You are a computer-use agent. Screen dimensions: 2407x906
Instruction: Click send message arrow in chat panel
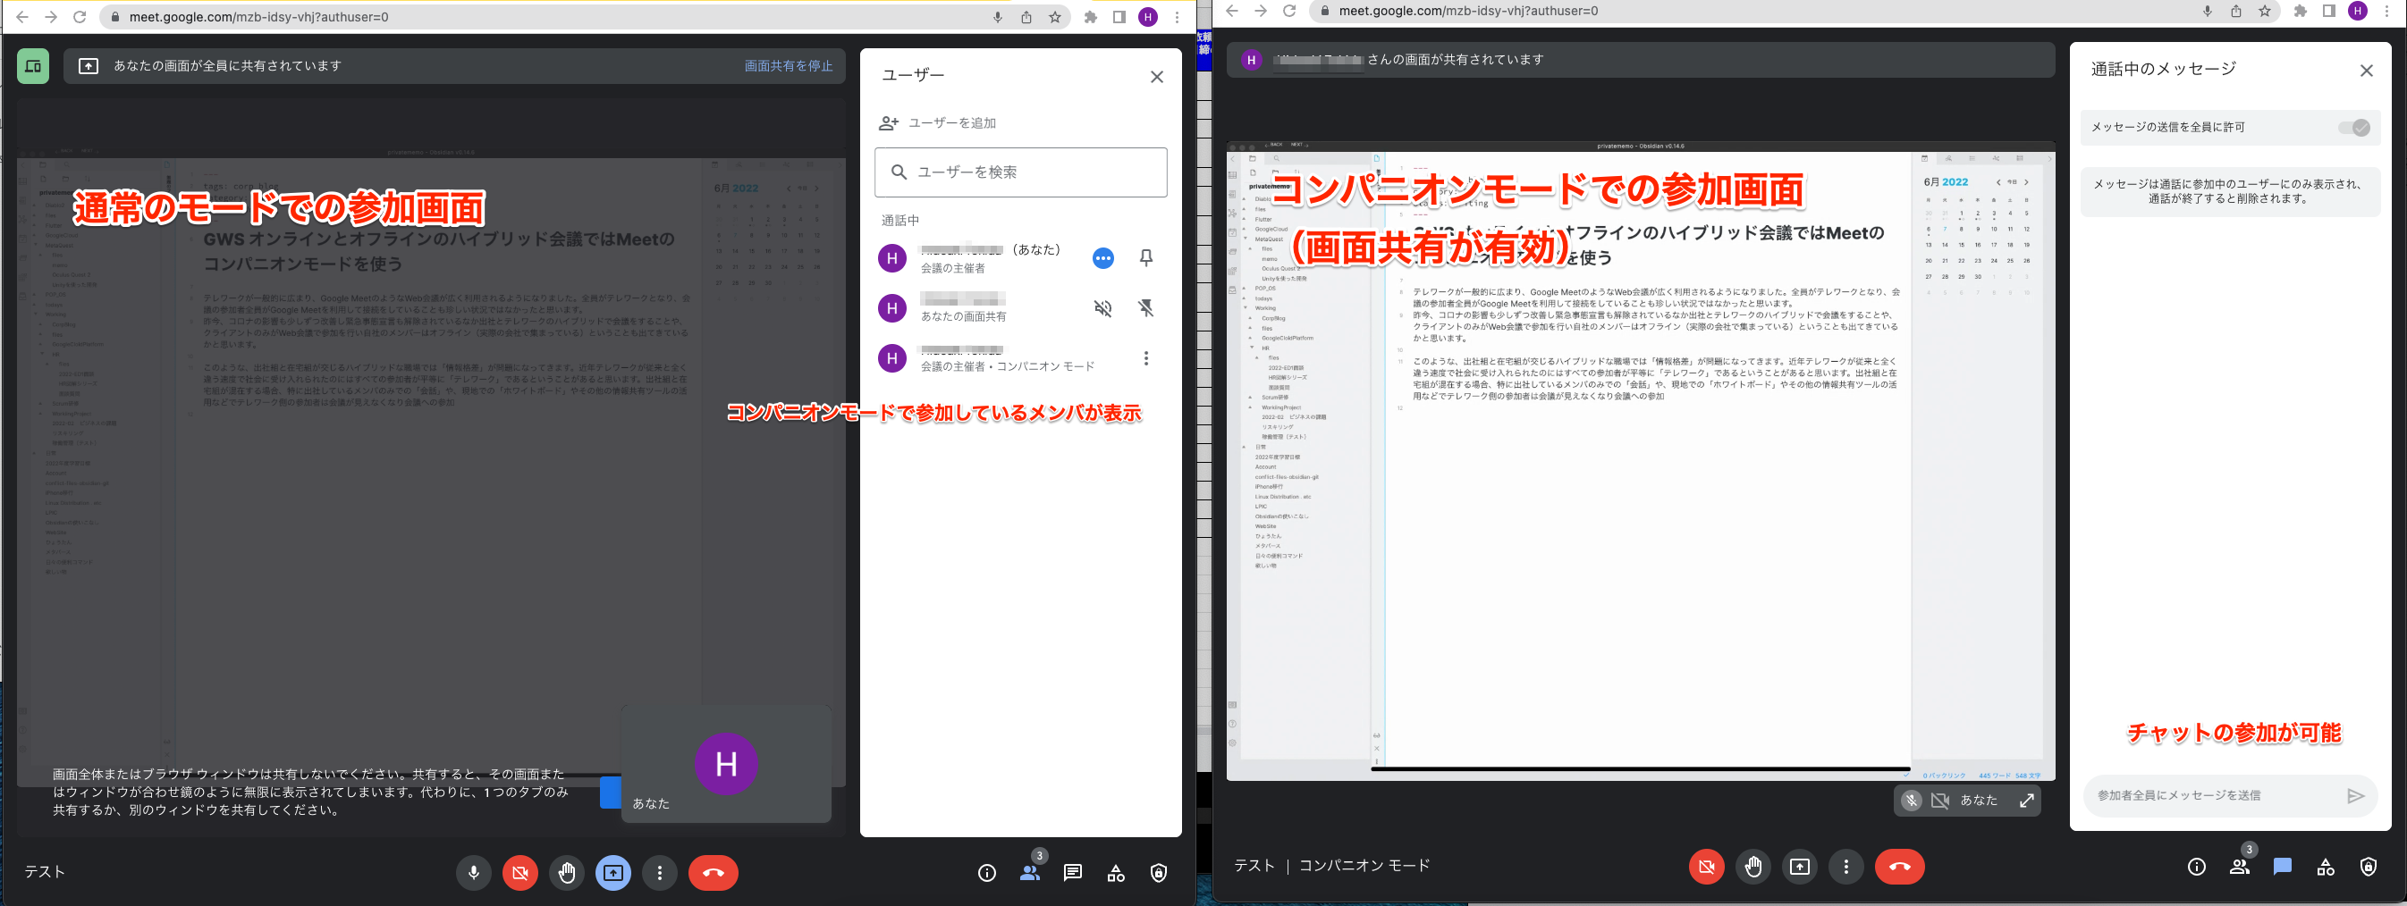click(2356, 796)
